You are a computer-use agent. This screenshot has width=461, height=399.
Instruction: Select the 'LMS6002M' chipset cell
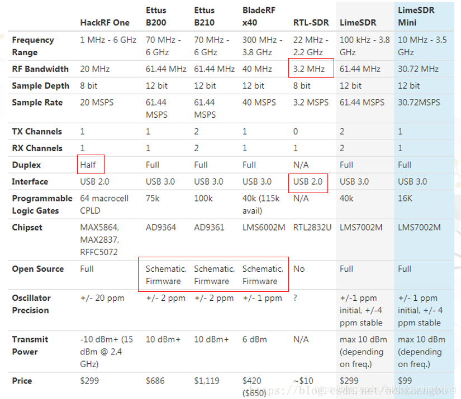264,228
